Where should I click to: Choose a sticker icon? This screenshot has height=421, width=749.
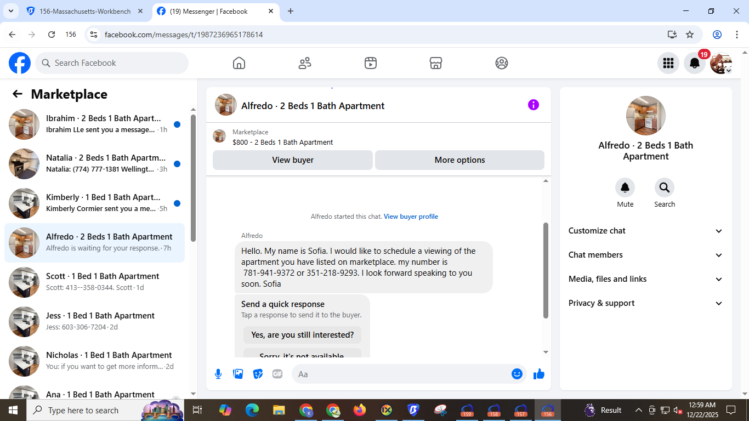[258, 374]
